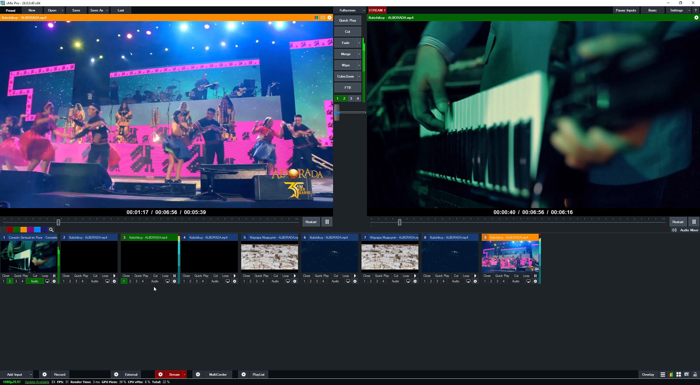Click the color bars icon on preview header
This screenshot has width=700, height=385.
316,17
